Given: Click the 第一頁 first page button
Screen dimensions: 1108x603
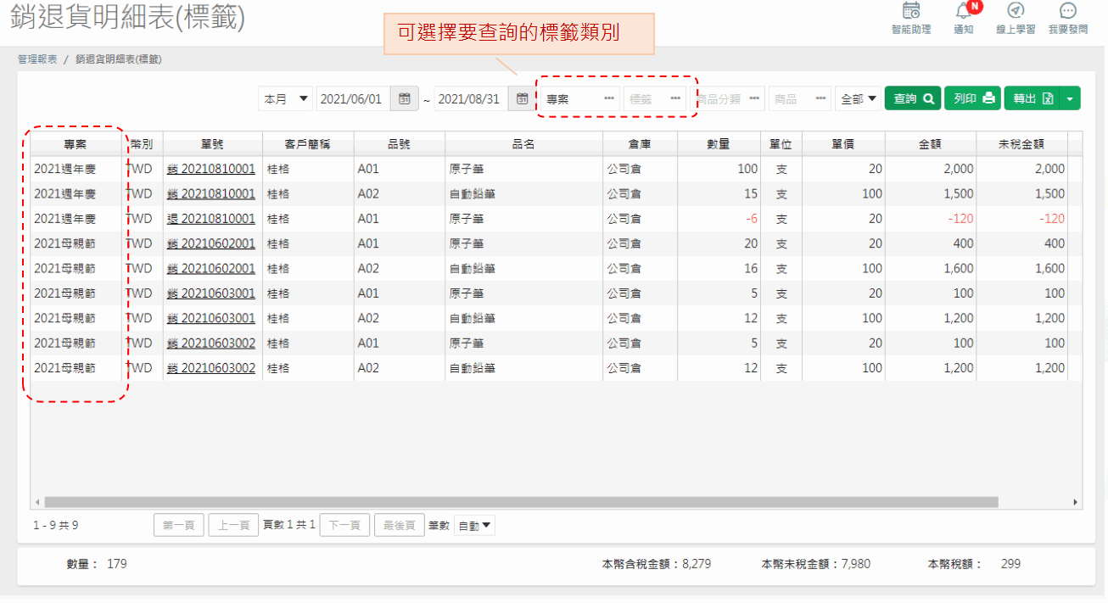Looking at the screenshot, I should (x=179, y=525).
